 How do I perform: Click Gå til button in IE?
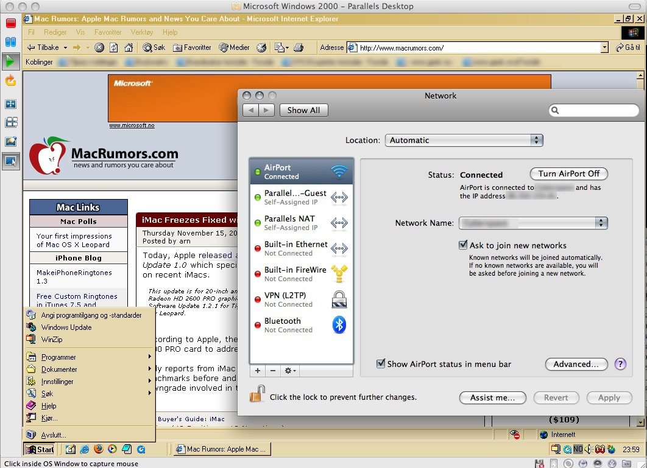click(628, 47)
